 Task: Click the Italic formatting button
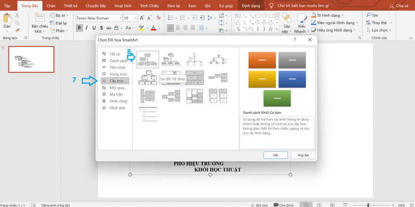86,27
